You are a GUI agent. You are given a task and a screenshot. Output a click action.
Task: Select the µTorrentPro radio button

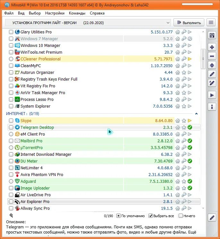pos(11,147)
